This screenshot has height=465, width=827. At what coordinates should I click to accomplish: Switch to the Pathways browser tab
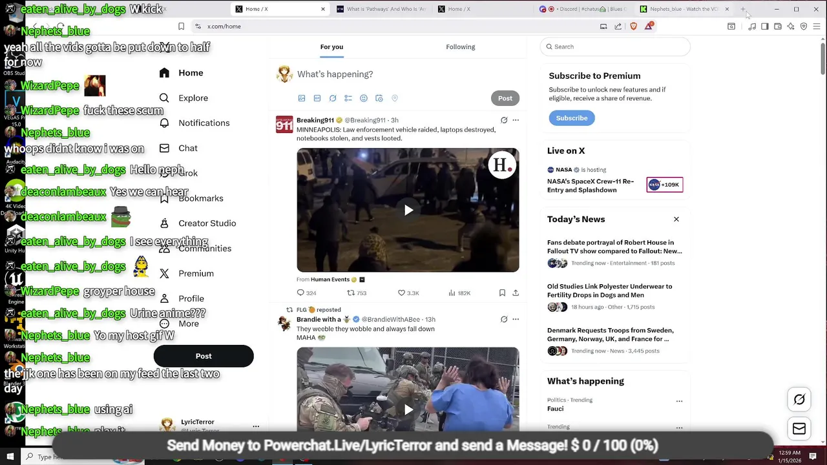pos(381,9)
